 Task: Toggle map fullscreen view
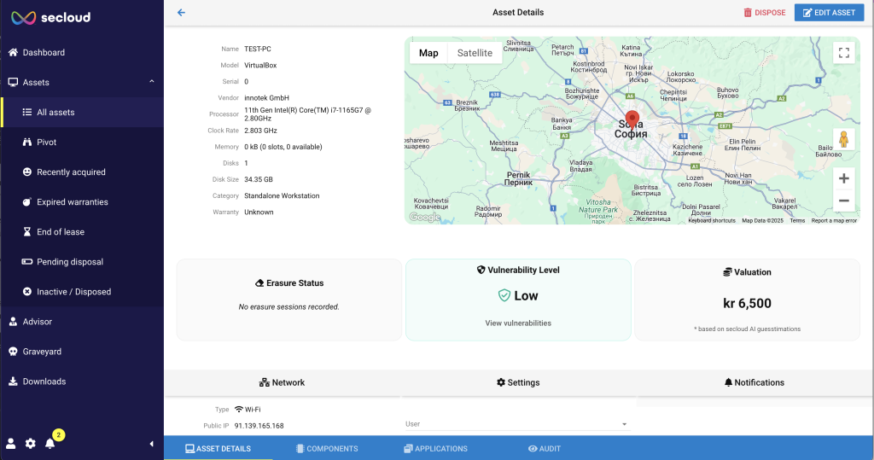pos(843,53)
